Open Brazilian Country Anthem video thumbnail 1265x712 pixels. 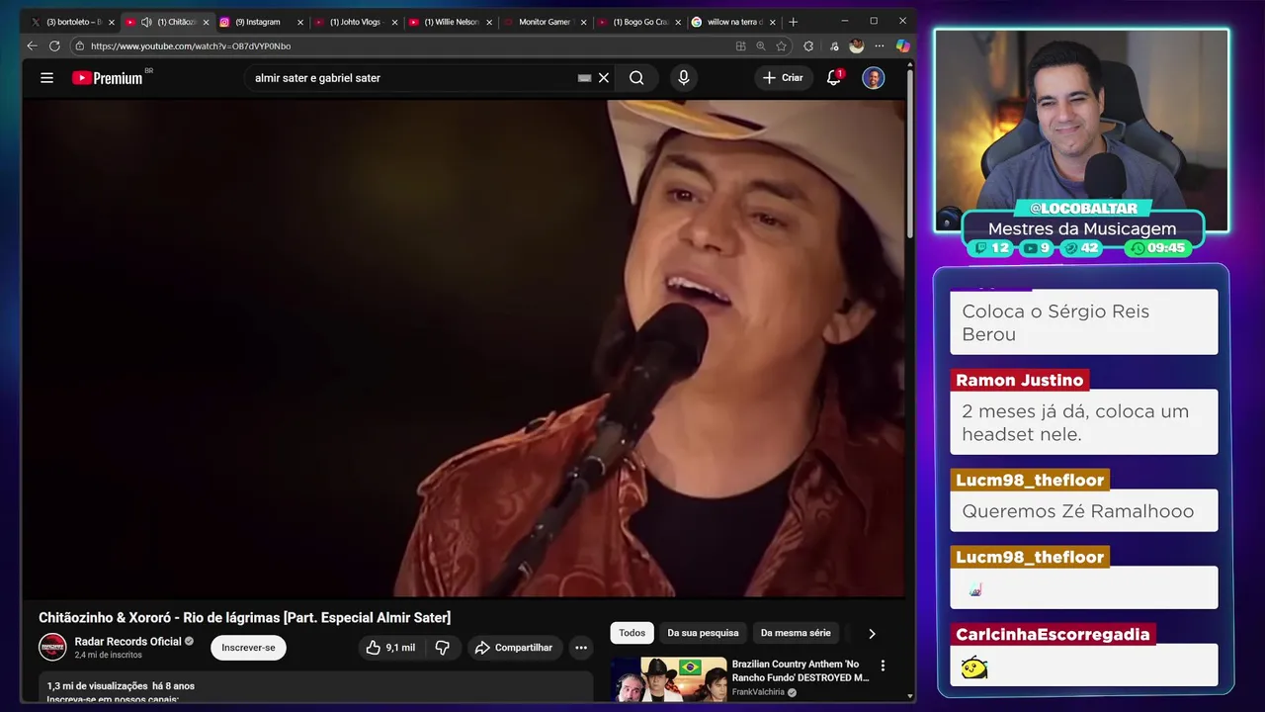(668, 679)
